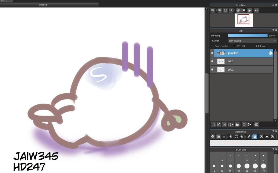Select the Lớp2 layer row
This screenshot has height=173, width=278.
click(x=242, y=70)
